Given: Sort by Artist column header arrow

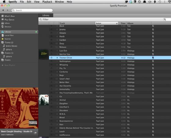Looking at the screenshot, I should click(117, 23).
